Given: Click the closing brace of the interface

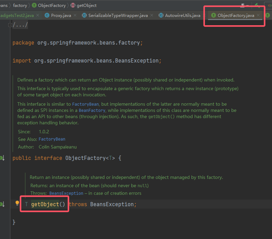Looking at the screenshot, I should click(x=14, y=222).
